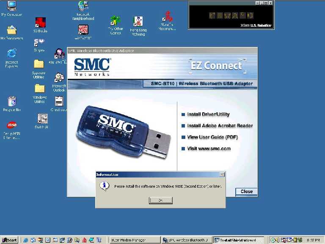Click the red quick launch icon in taskbar
325x244 pixels.
point(84,240)
